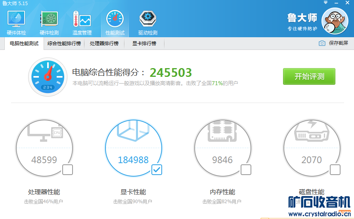Click the memory chip icon in memory circle
This screenshot has width=354, height=219.
tap(222, 131)
